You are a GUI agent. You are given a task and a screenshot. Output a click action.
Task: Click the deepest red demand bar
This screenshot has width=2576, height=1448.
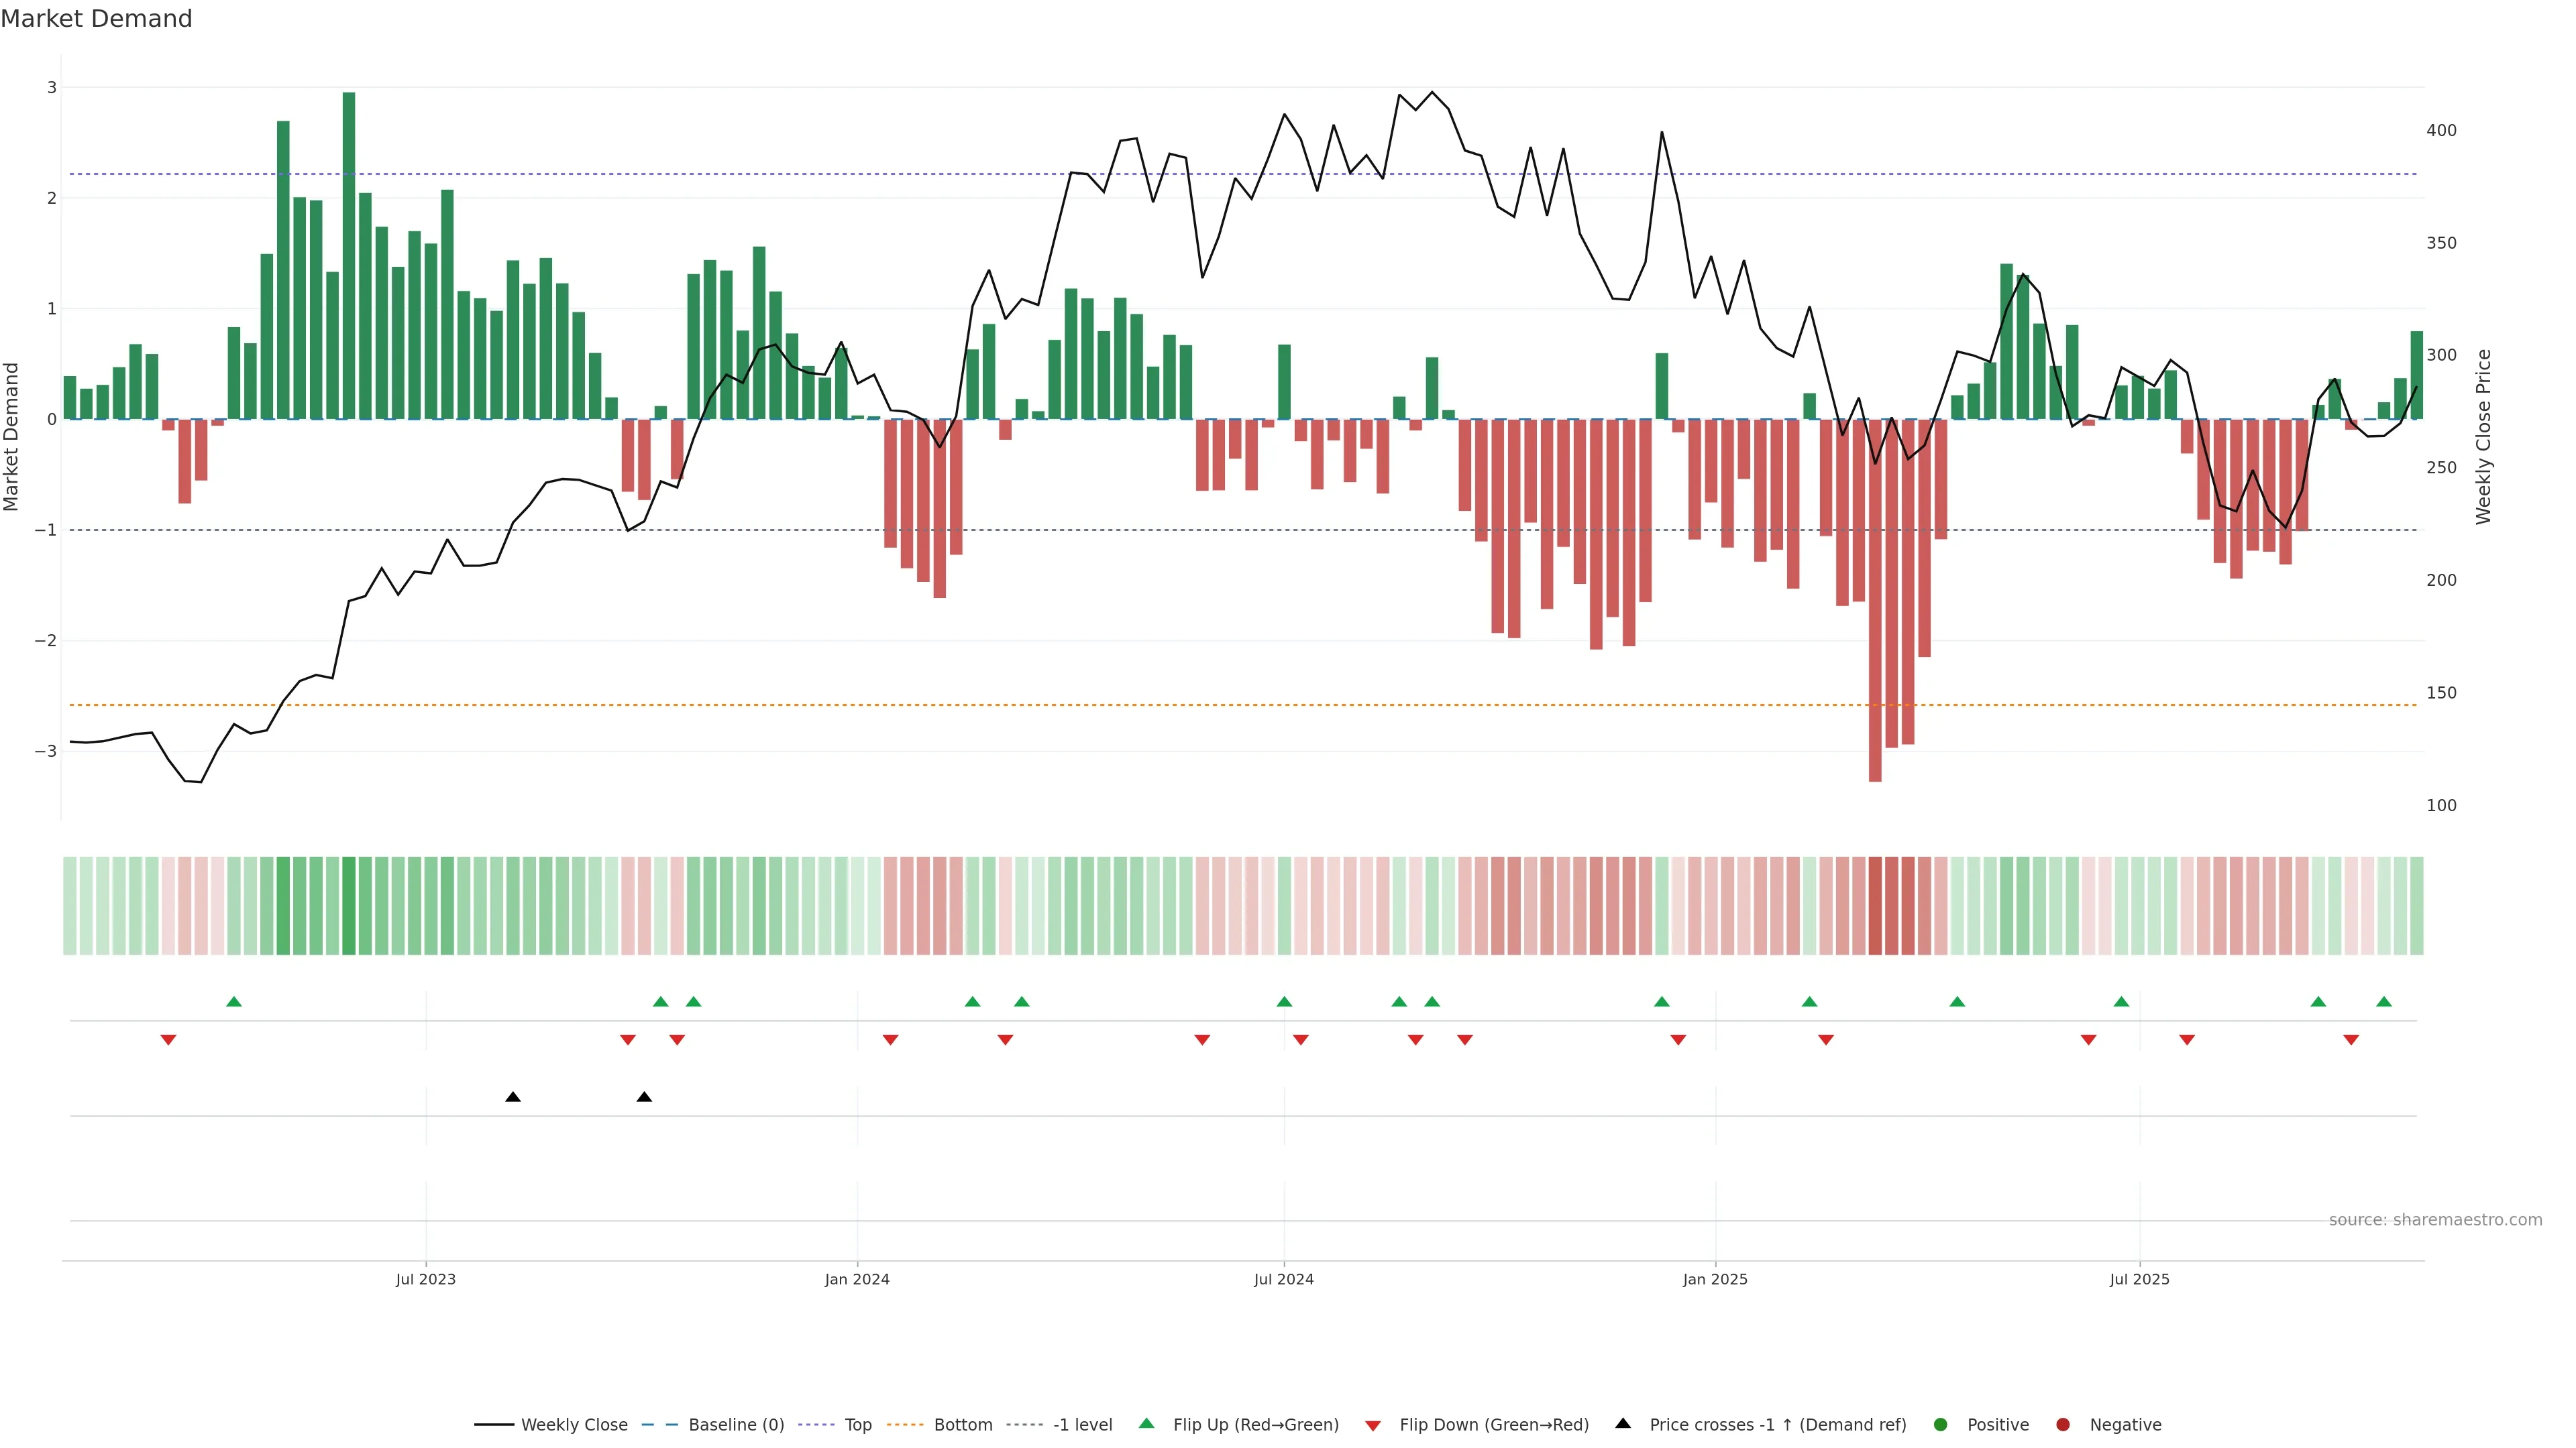[x=1875, y=599]
